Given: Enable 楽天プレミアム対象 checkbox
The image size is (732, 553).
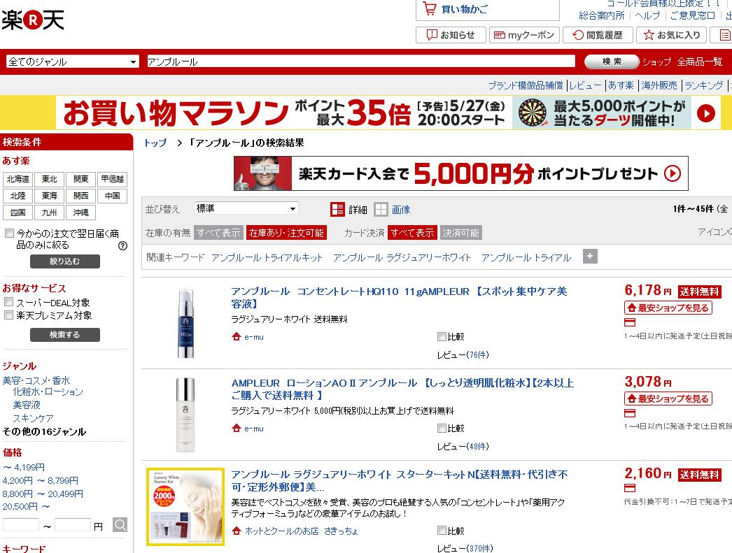Looking at the screenshot, I should (9, 315).
